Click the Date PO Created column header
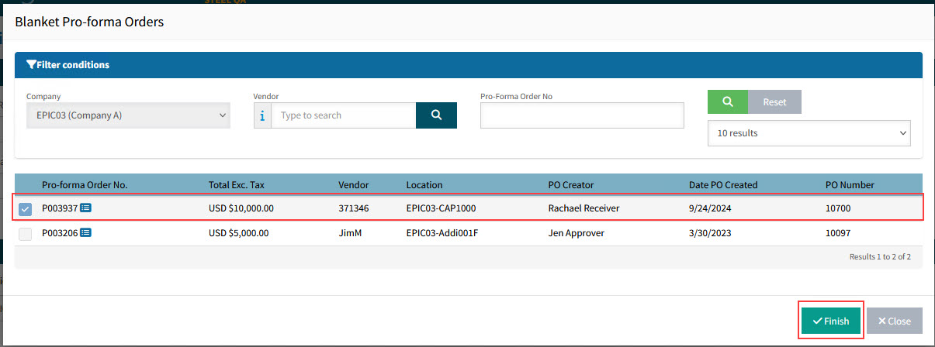 coord(723,185)
